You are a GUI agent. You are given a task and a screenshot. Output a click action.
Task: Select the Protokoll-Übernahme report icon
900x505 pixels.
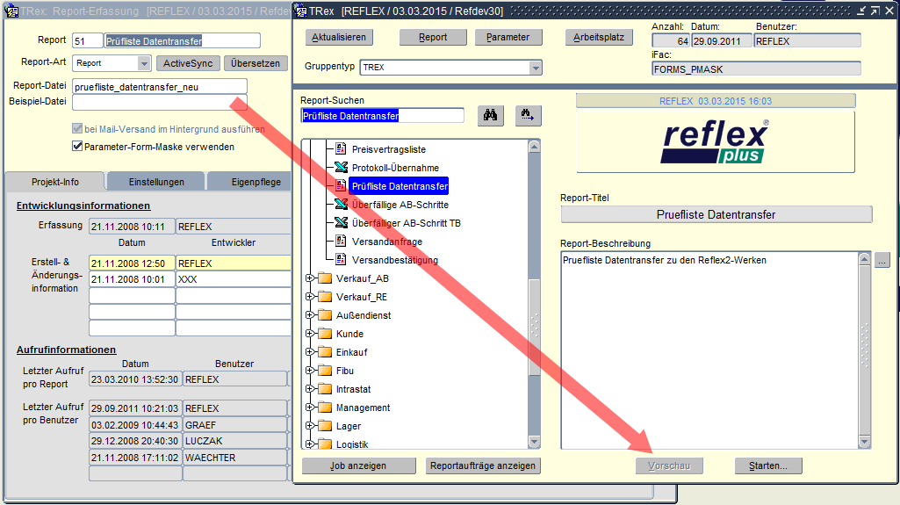[x=342, y=168]
